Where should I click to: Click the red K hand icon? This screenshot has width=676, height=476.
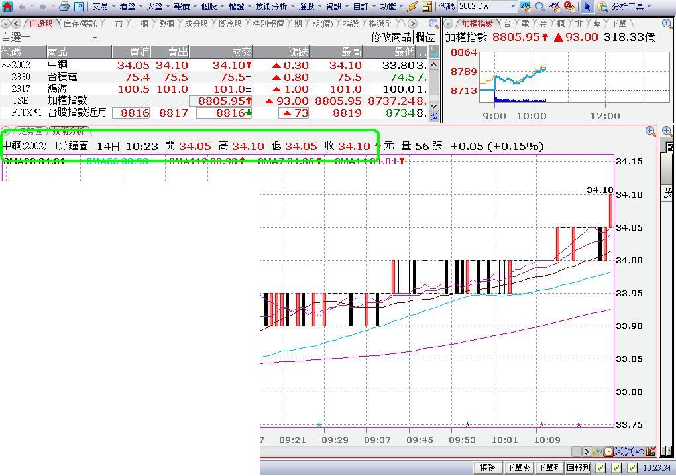(x=569, y=7)
